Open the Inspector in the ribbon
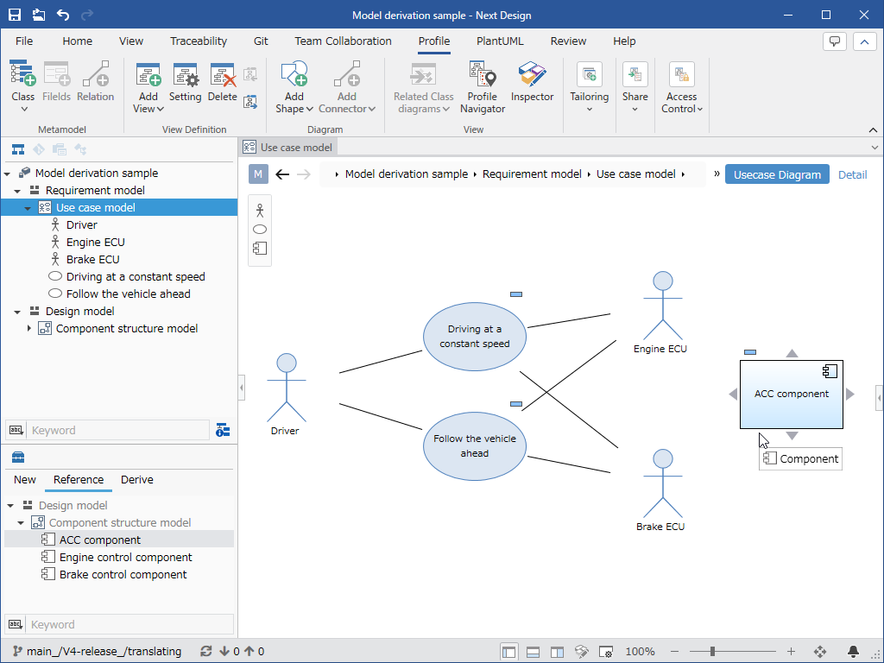Screen dimensions: 884x663 [532, 85]
